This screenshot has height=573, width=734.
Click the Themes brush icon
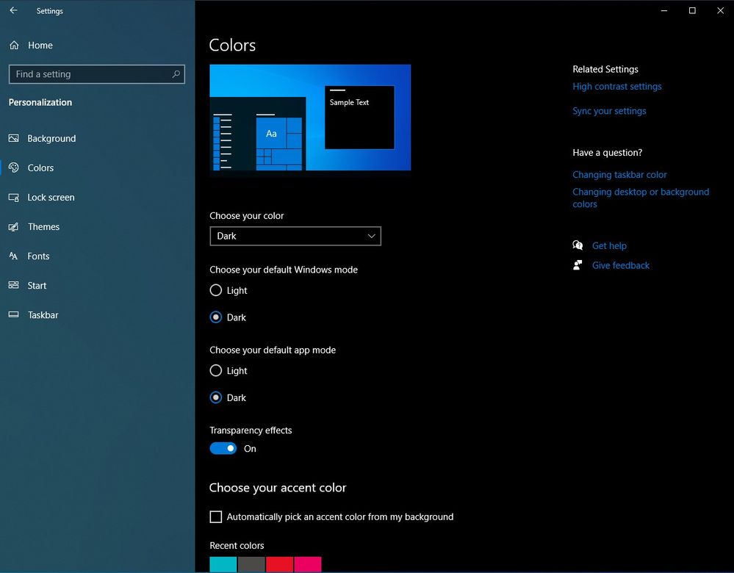(13, 227)
